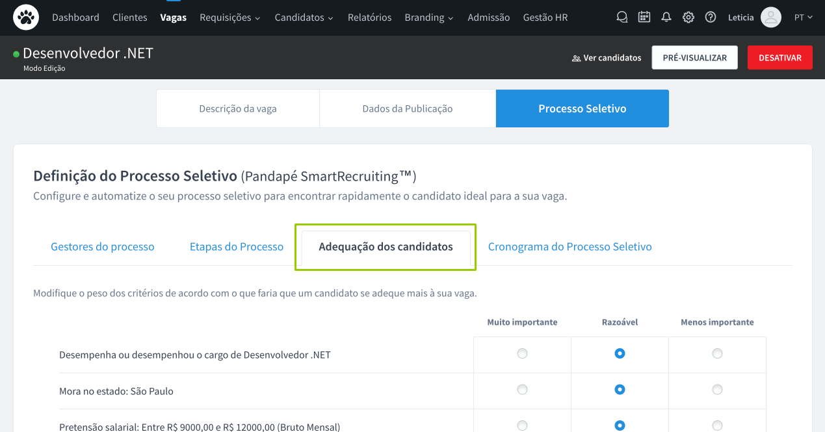Click the Pandapé paw logo
This screenshot has height=432, width=825.
[x=26, y=18]
